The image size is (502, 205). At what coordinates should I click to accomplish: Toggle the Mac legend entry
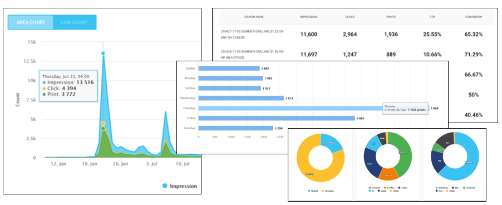tap(456, 188)
